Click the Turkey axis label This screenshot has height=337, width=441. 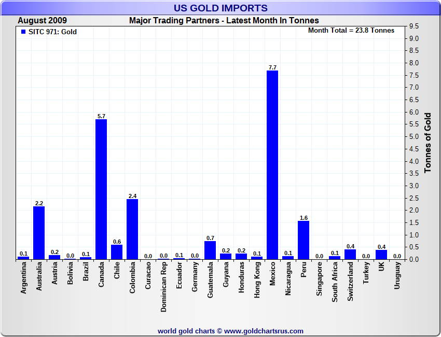click(x=366, y=273)
